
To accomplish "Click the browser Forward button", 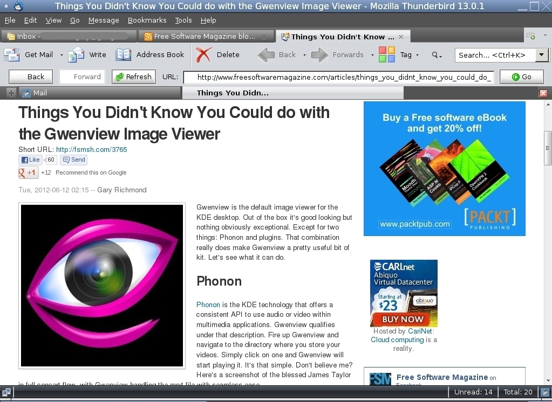I will point(82,77).
